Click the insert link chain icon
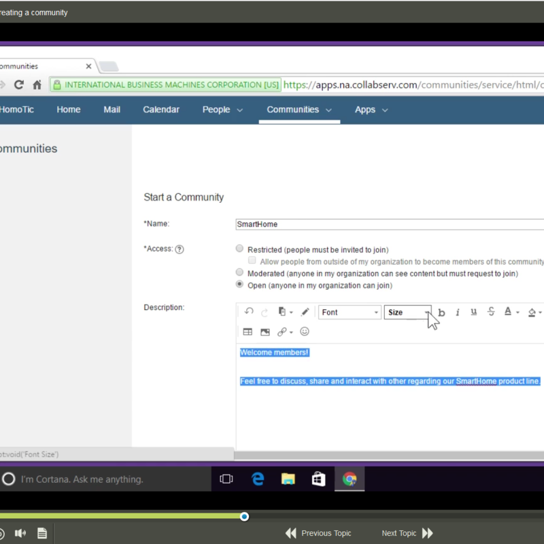Image resolution: width=544 pixels, height=544 pixels. coord(282,332)
